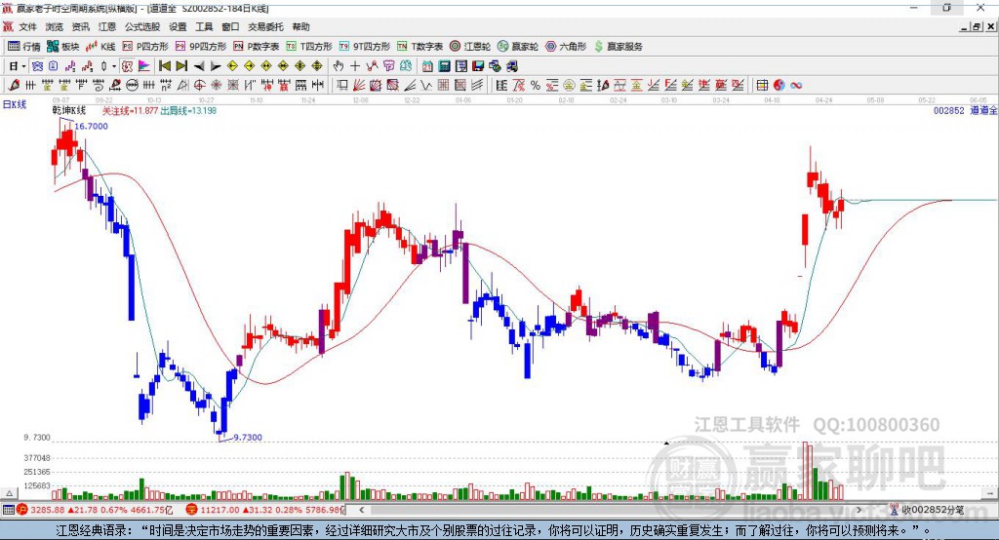Open the 赢家轮 wheel tool
The height and width of the screenshot is (540, 999).
[x=518, y=47]
